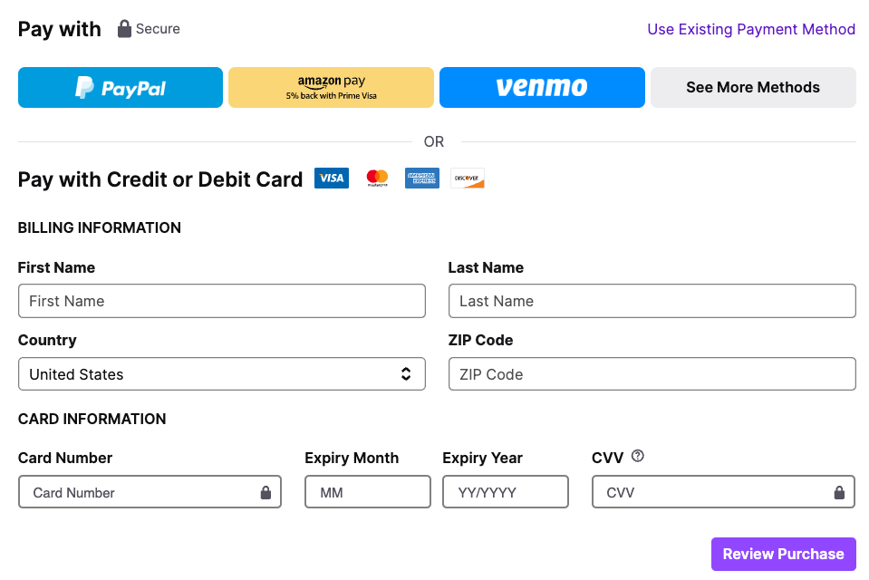869x580 pixels.
Task: Select the Venmo payment button
Action: point(542,88)
